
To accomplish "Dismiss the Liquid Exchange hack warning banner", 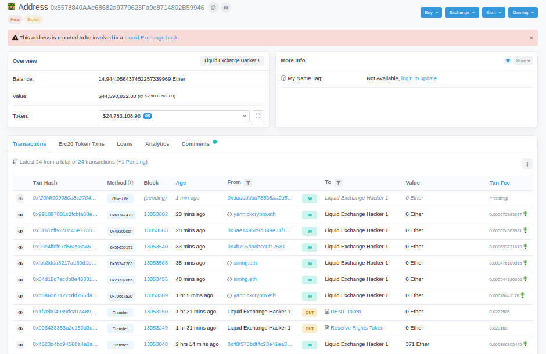I will 531,38.
